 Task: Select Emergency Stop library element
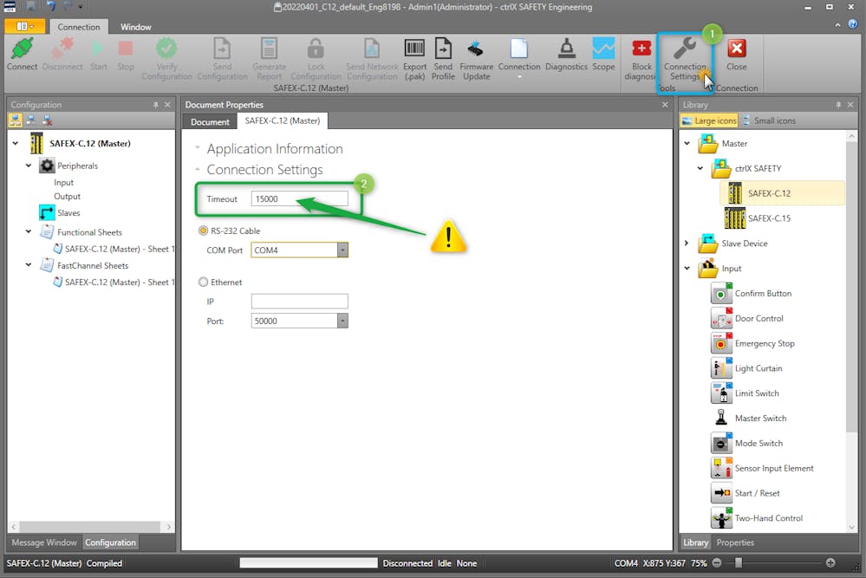point(752,343)
